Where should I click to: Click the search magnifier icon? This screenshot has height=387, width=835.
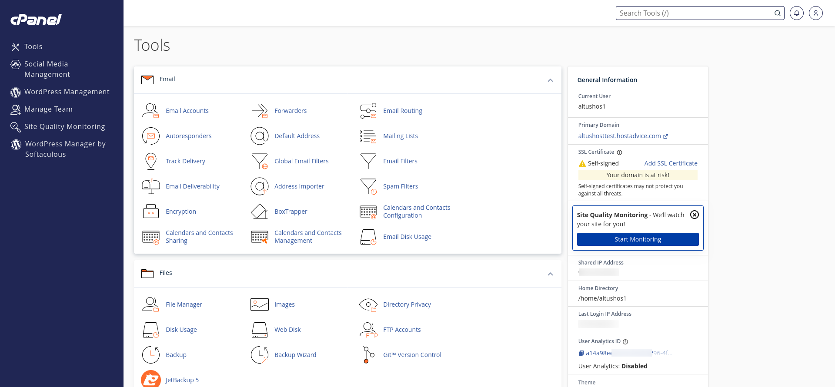tap(777, 13)
